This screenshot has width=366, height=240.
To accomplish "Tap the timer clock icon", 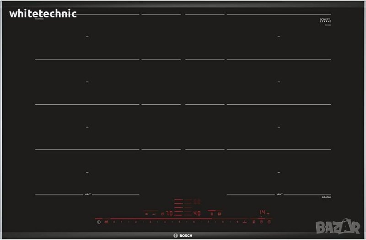I will [x=261, y=222].
